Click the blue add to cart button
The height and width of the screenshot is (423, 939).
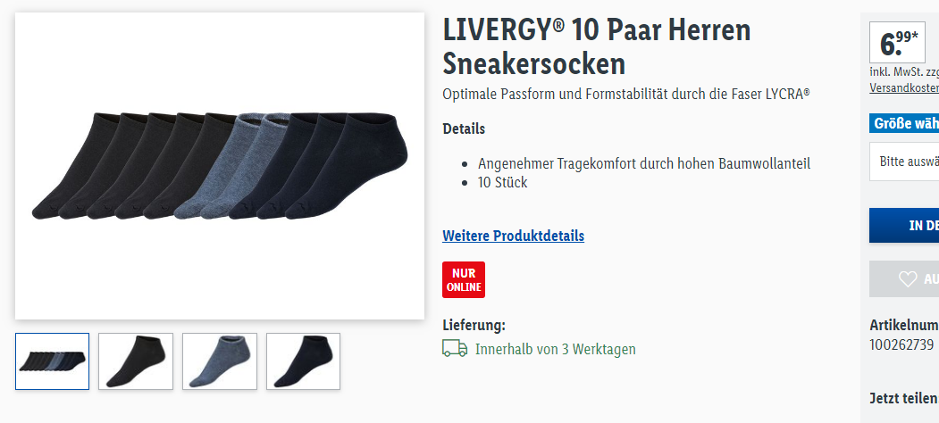click(904, 225)
